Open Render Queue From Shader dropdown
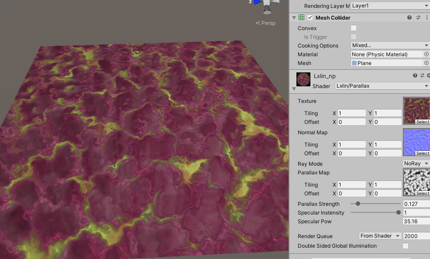 click(x=380, y=236)
